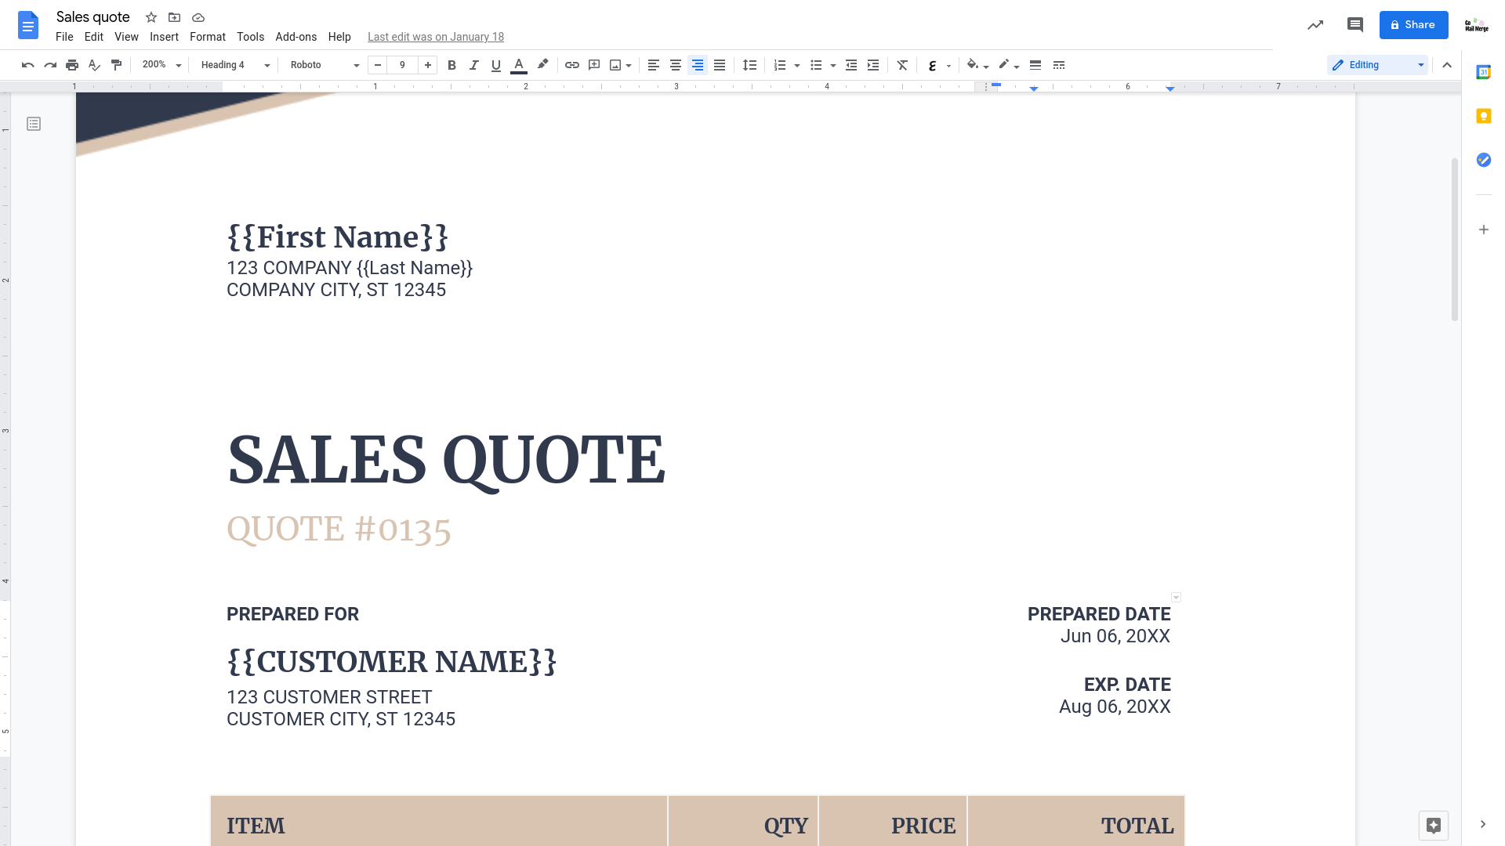This screenshot has height=846, width=1505.
Task: Click the indent decrease icon
Action: (x=850, y=64)
